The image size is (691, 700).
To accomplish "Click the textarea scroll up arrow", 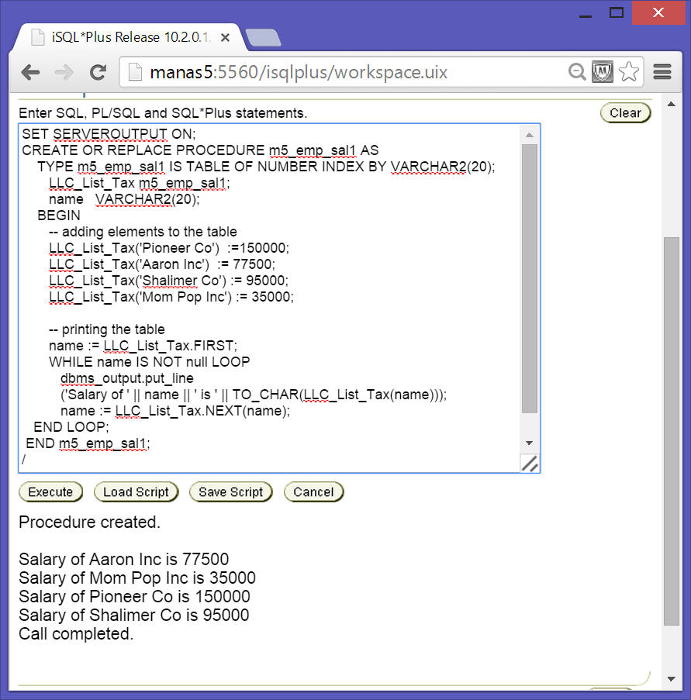I will (530, 135).
